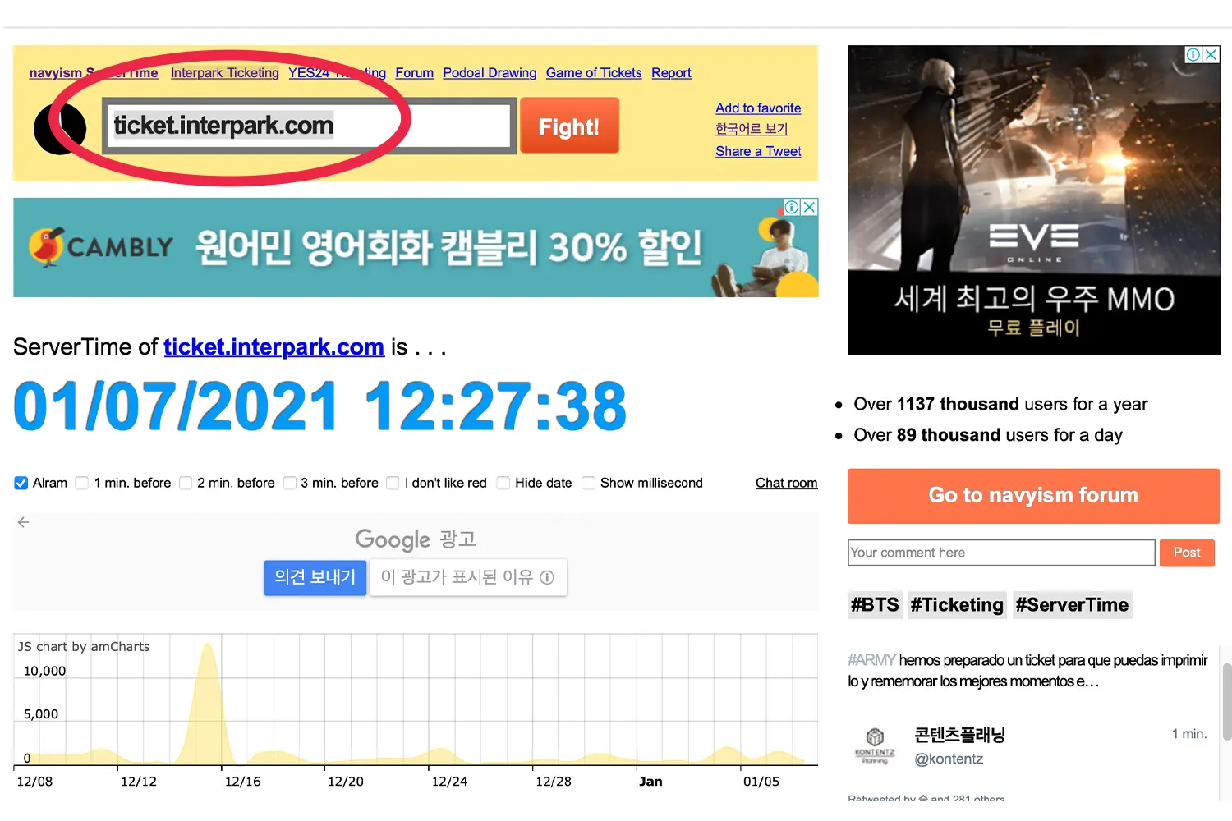Close the Cambly banner ad
This screenshot has width=1232, height=821.
(809, 207)
